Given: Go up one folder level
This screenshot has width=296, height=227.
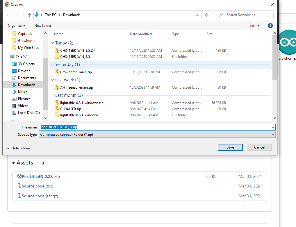Looking at the screenshot, I should pyautogui.click(x=29, y=15).
